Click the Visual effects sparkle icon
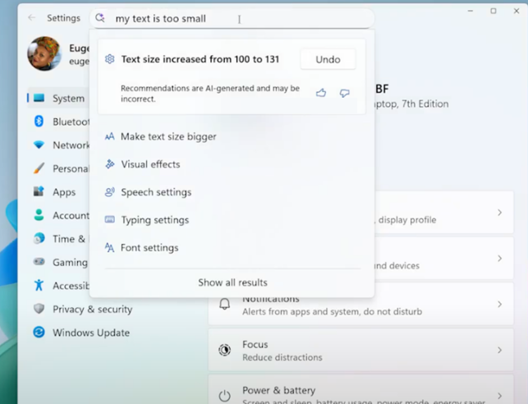 pos(110,164)
